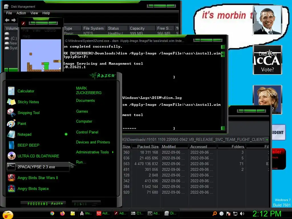Image resolution: width=292 pixels, height=219 pixels.
Task: Open Computer from start menu
Action: [x=84, y=121]
